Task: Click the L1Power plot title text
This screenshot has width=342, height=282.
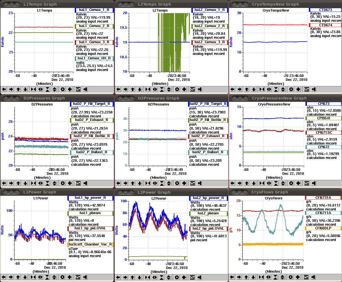Action: click(x=41, y=198)
